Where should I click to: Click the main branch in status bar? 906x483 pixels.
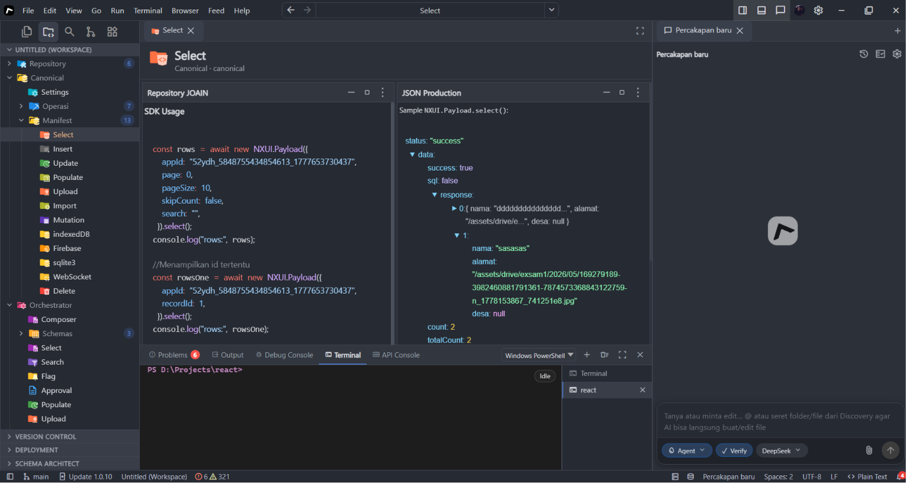tap(36, 476)
